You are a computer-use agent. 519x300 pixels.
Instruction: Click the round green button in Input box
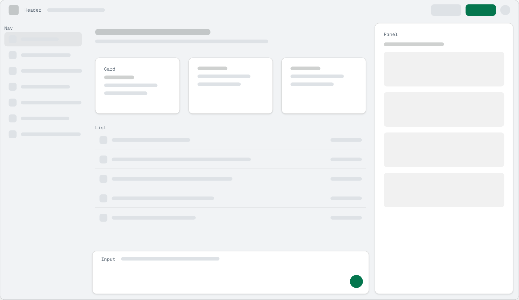pos(356,281)
